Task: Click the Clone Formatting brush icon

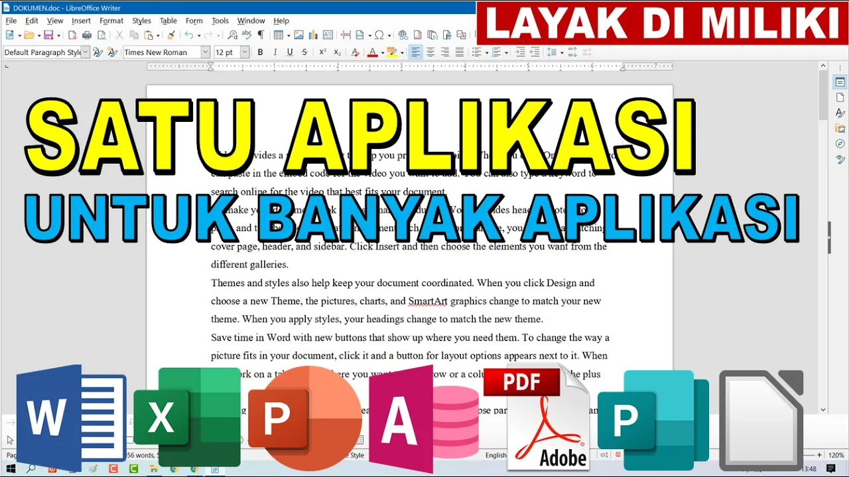Action: pos(171,35)
